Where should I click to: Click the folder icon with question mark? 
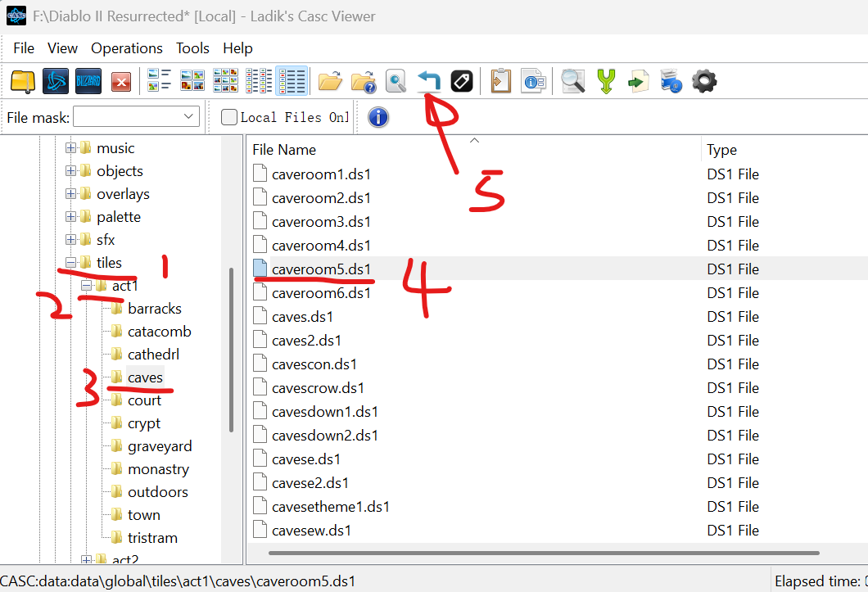tap(363, 81)
